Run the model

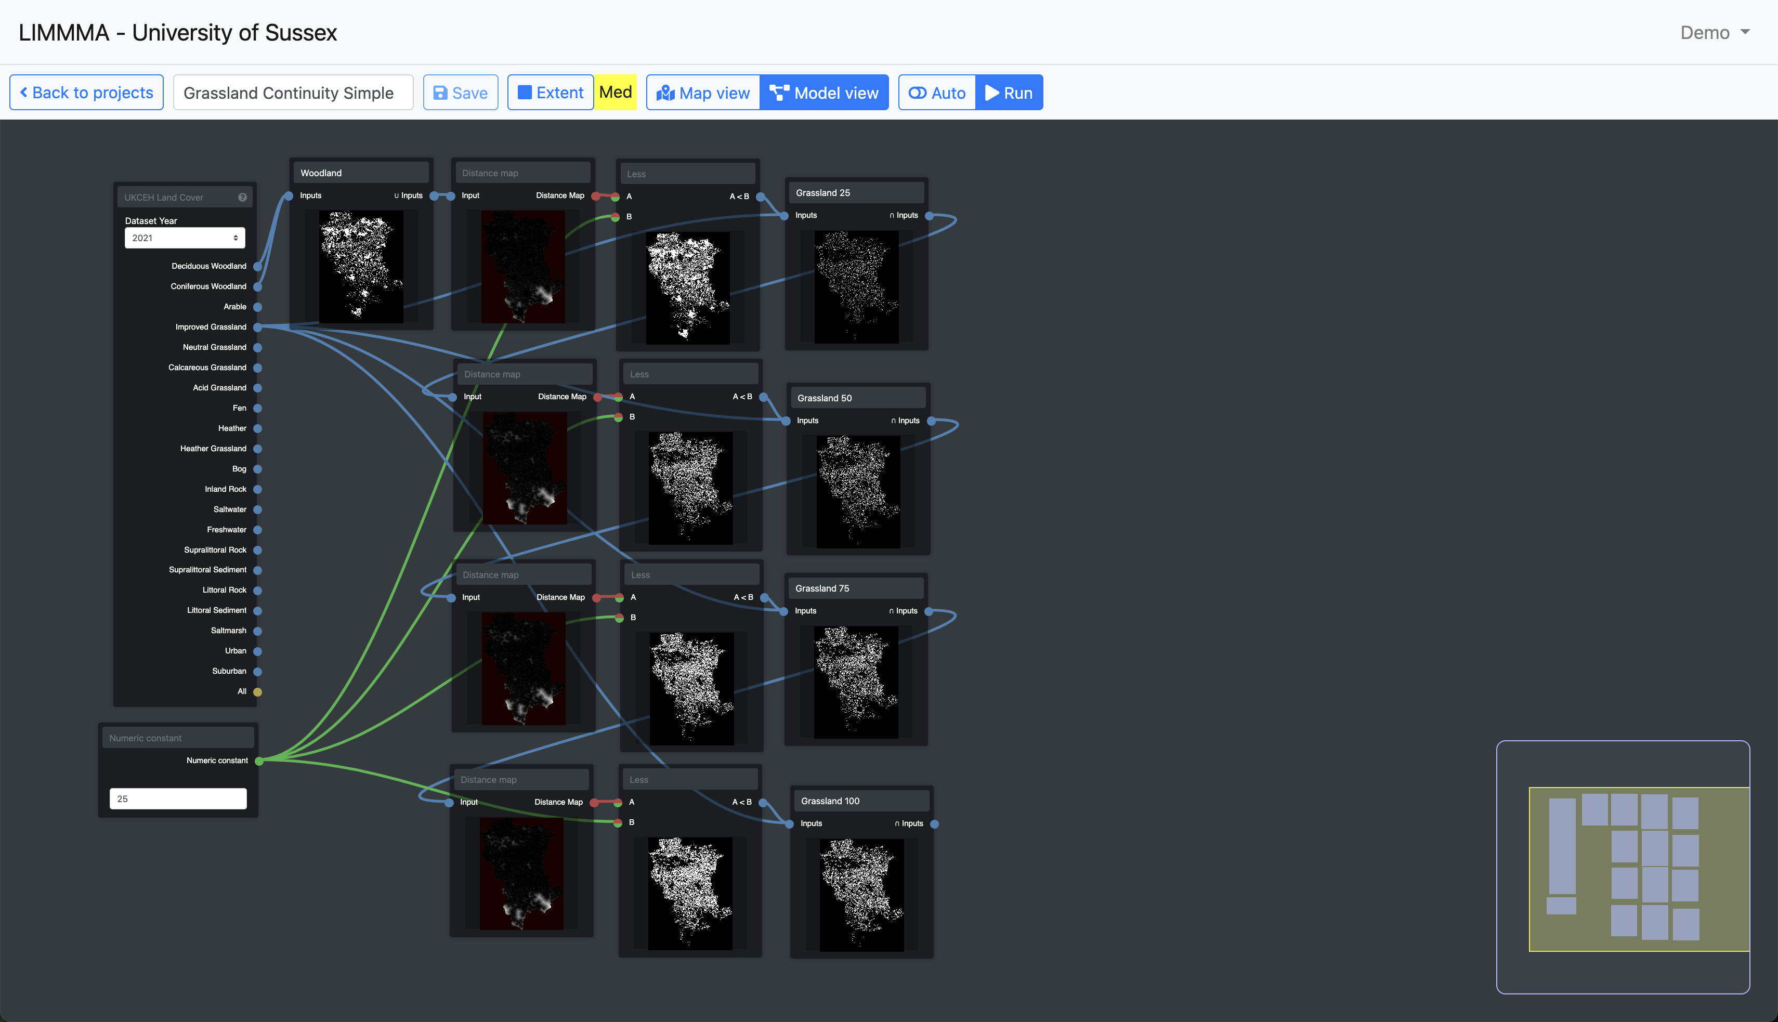(1009, 93)
